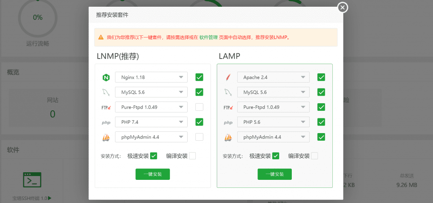Uncheck the Nginx 1.18 checkbox

pos(199,77)
